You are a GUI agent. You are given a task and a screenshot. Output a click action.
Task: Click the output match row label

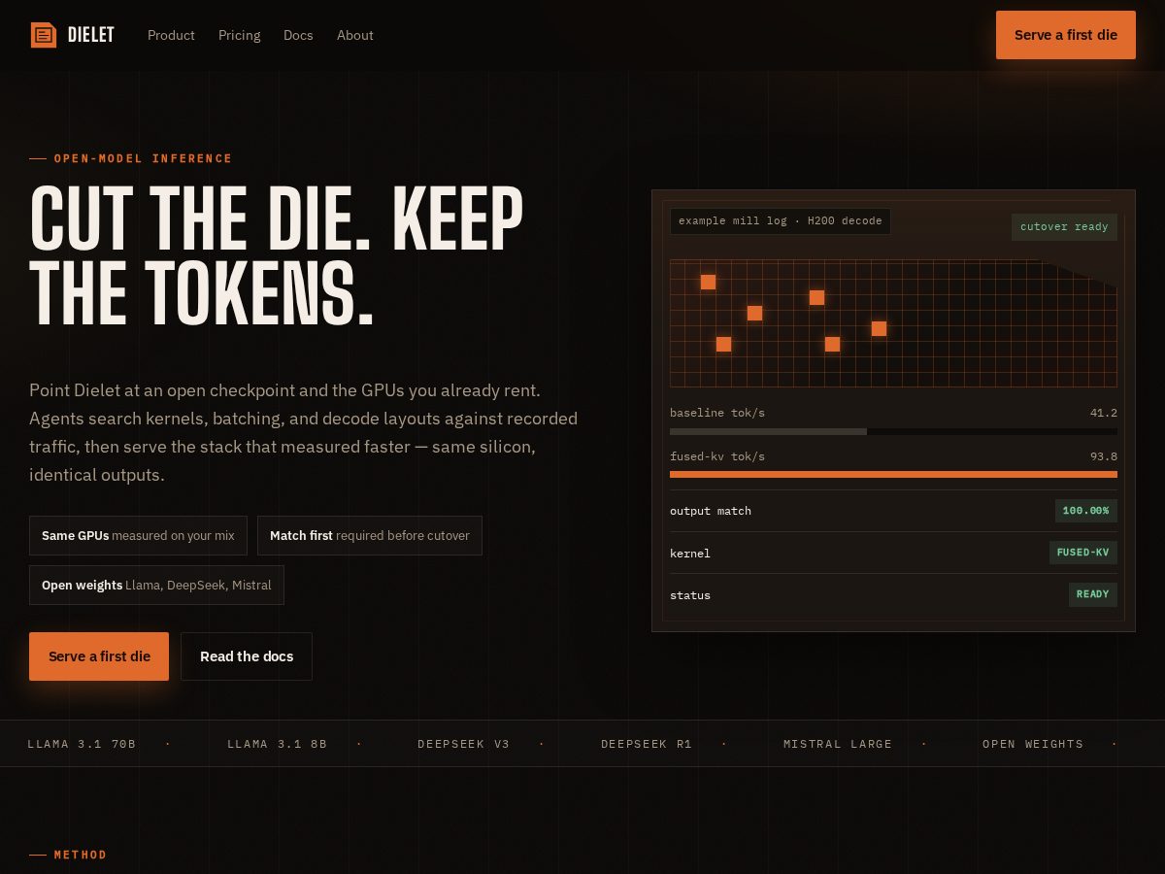(x=711, y=511)
